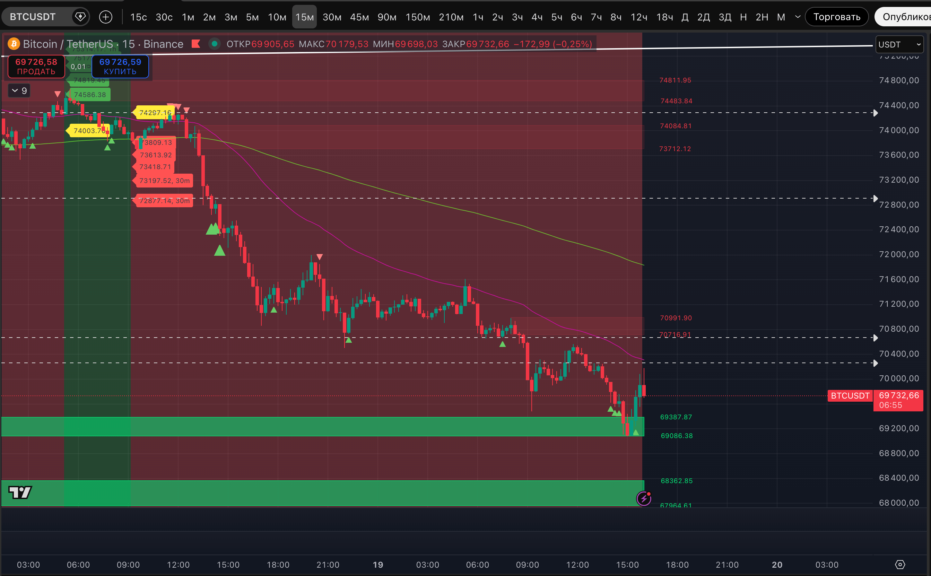This screenshot has height=576, width=931.
Task: Click the Торговать button
Action: point(836,17)
